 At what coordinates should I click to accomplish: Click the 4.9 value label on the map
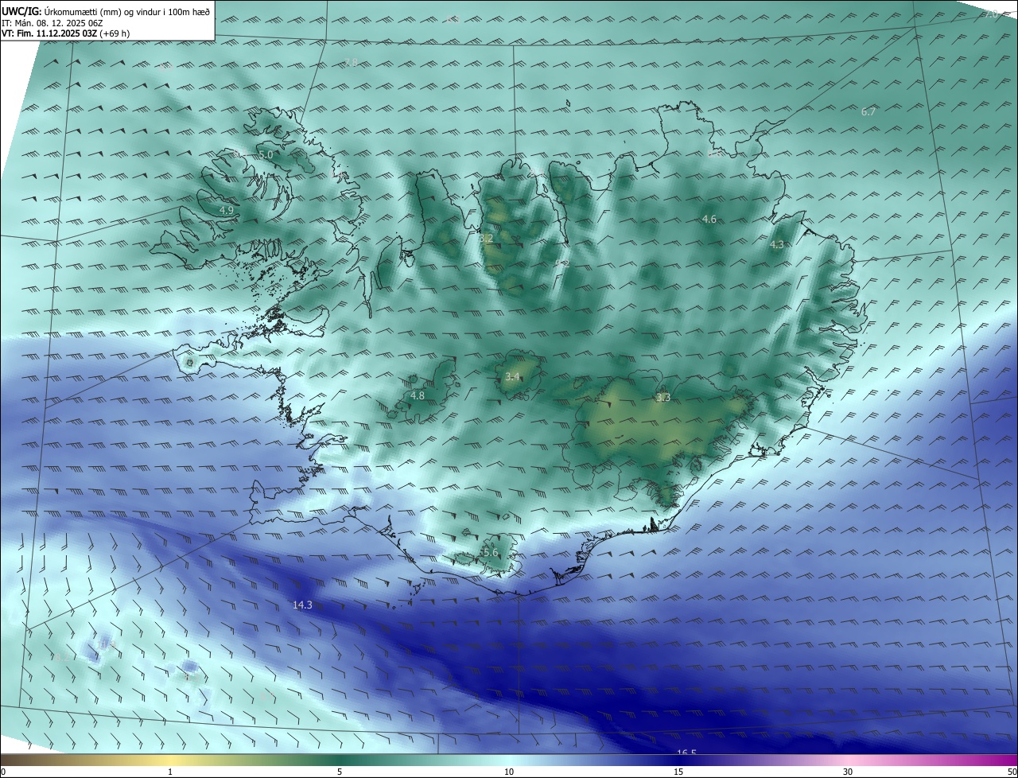pyautogui.click(x=226, y=210)
